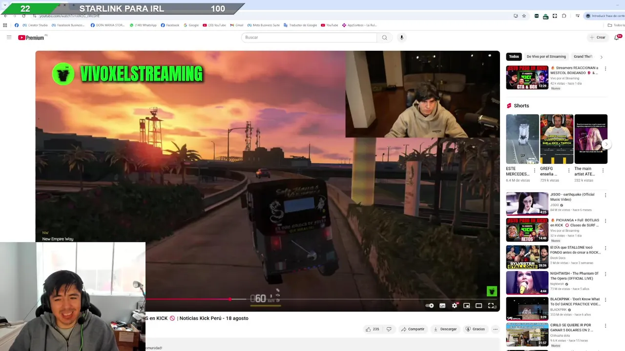
Task: Dislike the video
Action: click(389, 329)
